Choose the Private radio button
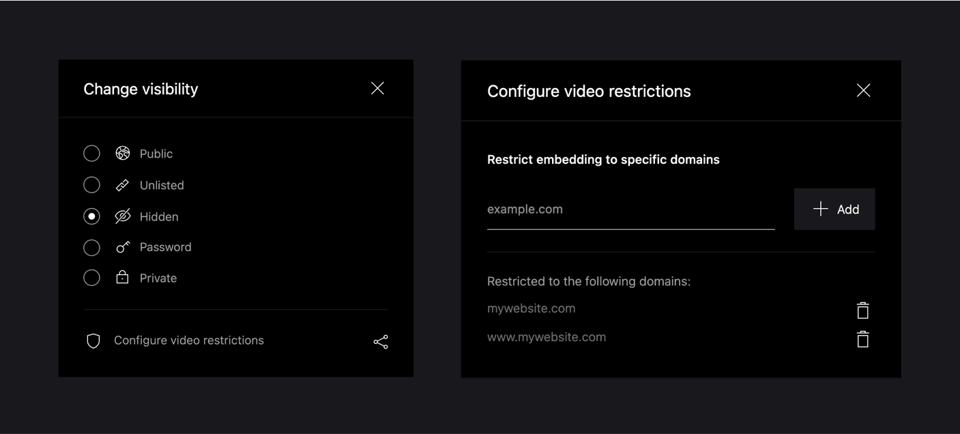 coord(91,278)
